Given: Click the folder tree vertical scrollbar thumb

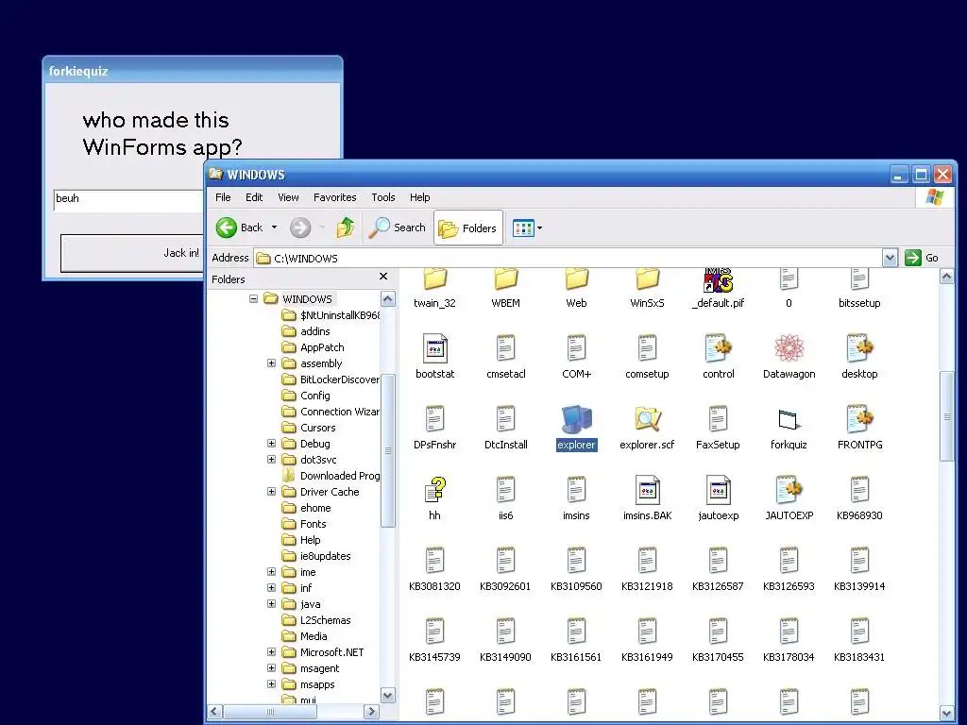Looking at the screenshot, I should [388, 450].
